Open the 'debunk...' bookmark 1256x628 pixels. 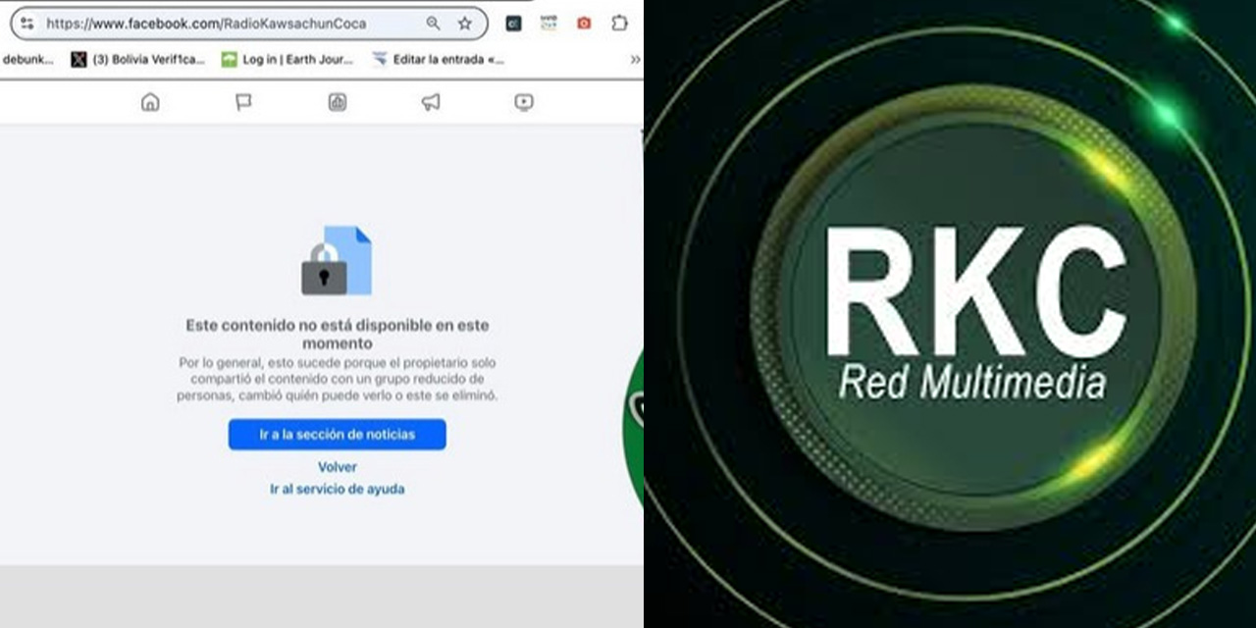tap(27, 60)
